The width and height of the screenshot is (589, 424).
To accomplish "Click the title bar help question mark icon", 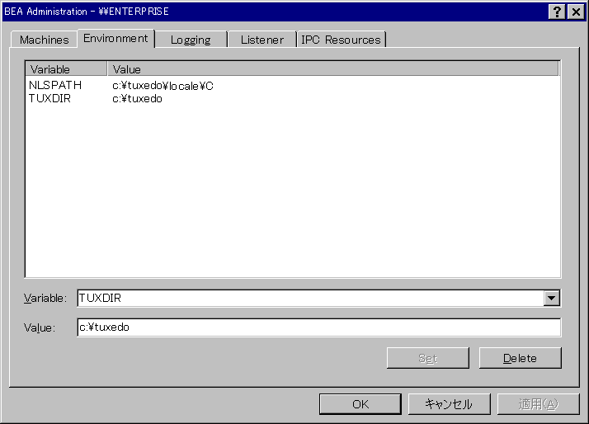I will pos(557,12).
